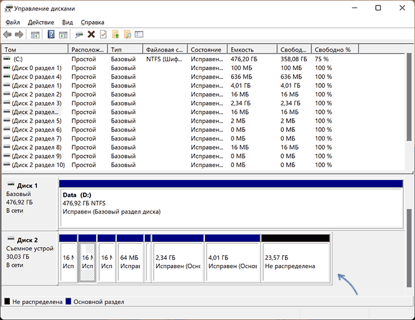Select volume row (Диск 0 раздел 1)
The height and width of the screenshot is (320, 415).
tap(203, 68)
